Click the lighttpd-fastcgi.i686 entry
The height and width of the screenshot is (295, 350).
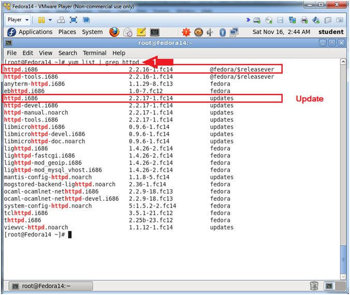tap(39, 156)
